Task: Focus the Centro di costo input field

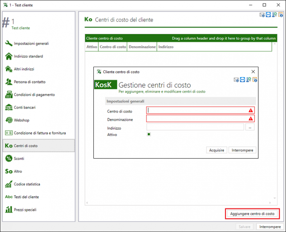Action: pos(200,110)
